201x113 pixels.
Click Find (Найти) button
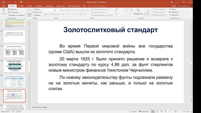172,9
